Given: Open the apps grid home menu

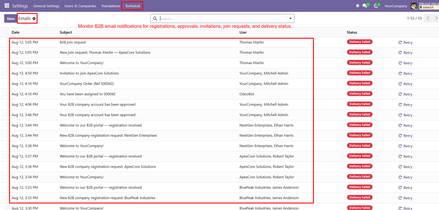Looking at the screenshot, I should [7, 5].
